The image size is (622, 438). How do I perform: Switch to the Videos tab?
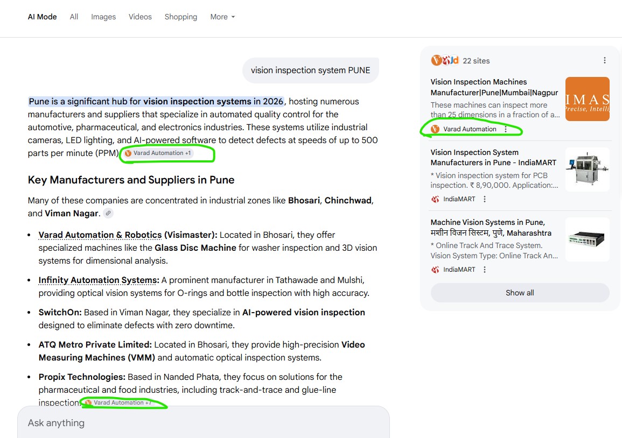(140, 17)
